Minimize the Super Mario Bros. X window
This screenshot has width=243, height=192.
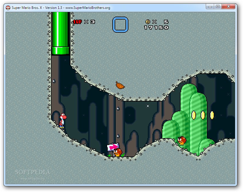click(x=210, y=7)
